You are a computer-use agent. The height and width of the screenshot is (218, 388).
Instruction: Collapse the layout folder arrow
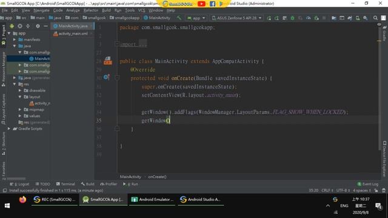tap(20, 97)
